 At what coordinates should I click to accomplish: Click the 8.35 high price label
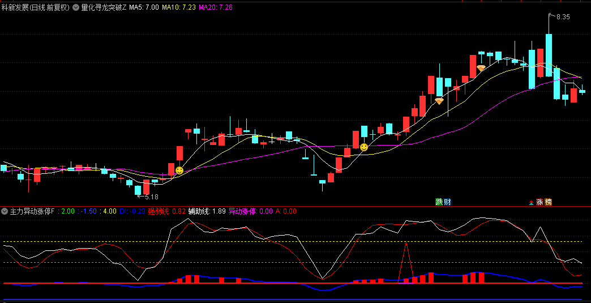[x=563, y=16]
